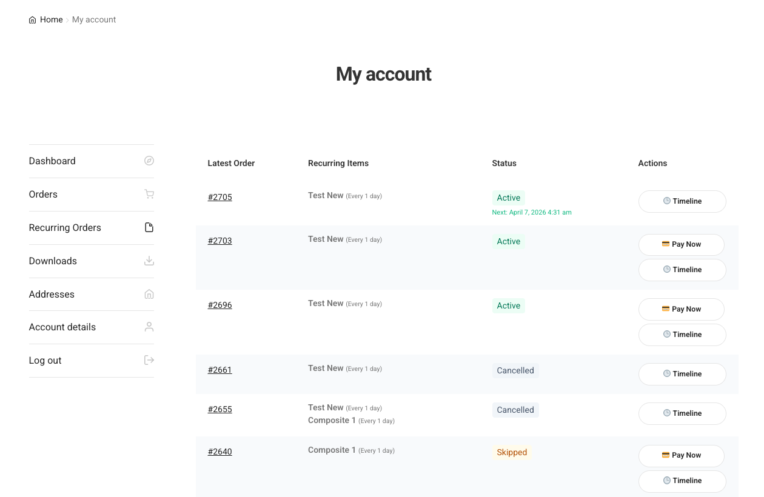Go to the Orders section
This screenshot has width=764, height=497.
point(43,194)
